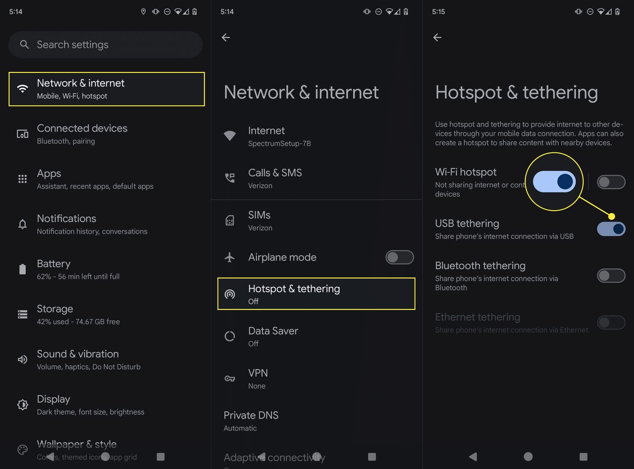Open Battery settings
This screenshot has width=634, height=469.
[106, 269]
